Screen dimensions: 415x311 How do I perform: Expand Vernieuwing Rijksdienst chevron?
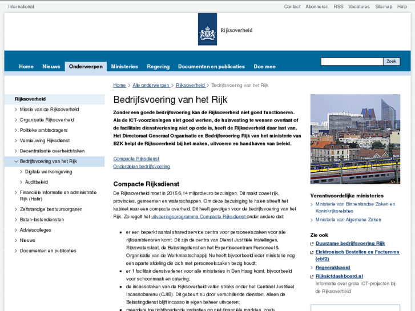tap(16, 140)
